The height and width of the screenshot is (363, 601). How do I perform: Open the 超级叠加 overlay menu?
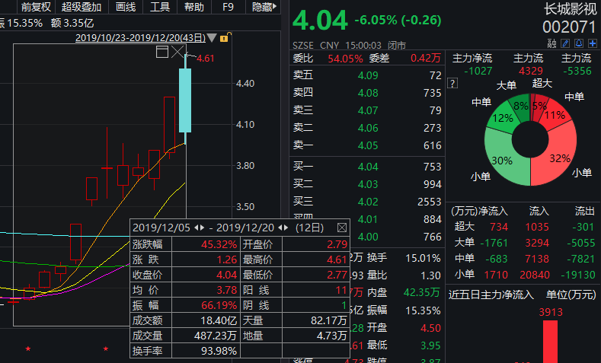pyautogui.click(x=82, y=7)
